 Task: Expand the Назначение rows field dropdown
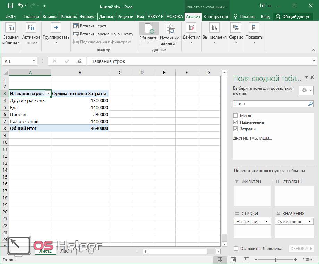click(267, 222)
